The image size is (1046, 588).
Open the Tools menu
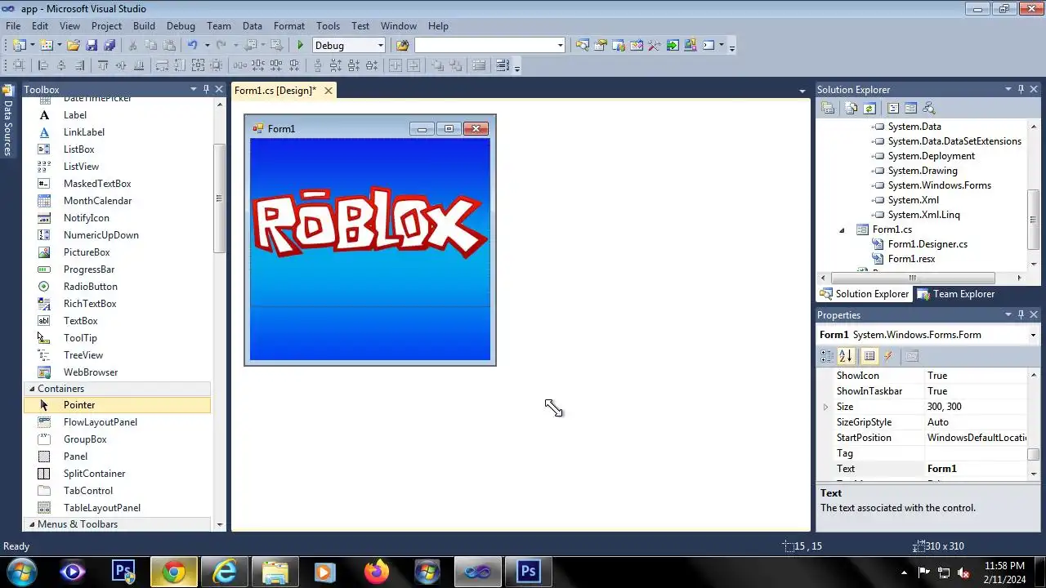[x=328, y=26]
